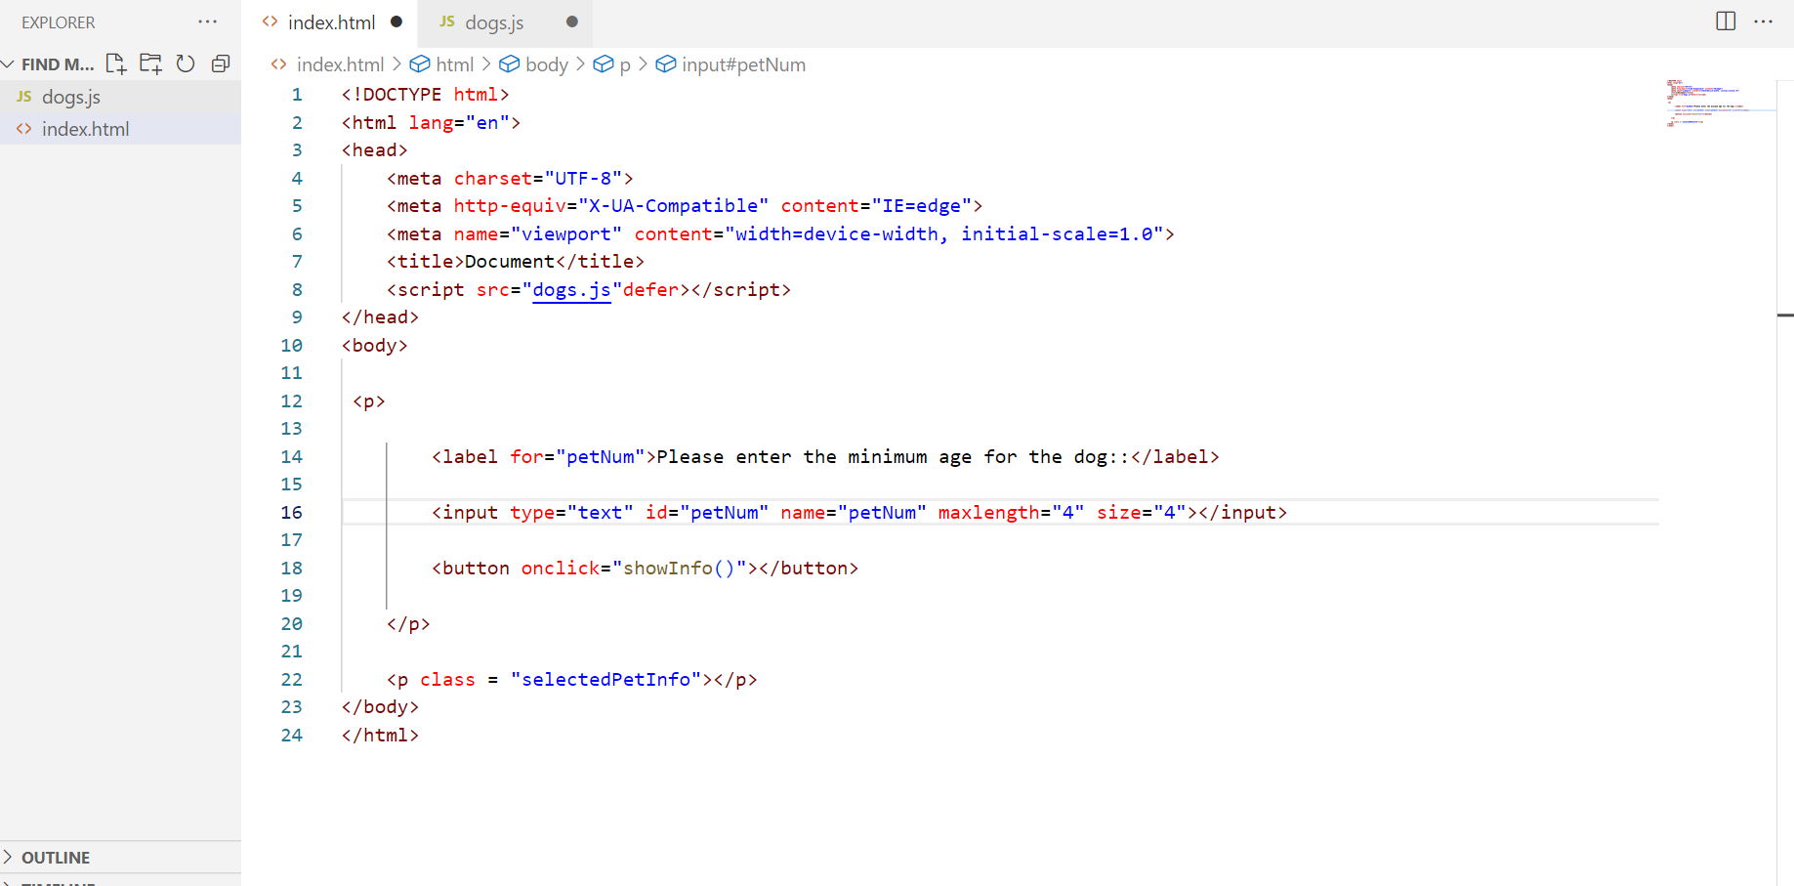
Task: Click the html element icon in breadcrumb
Action: click(x=420, y=64)
